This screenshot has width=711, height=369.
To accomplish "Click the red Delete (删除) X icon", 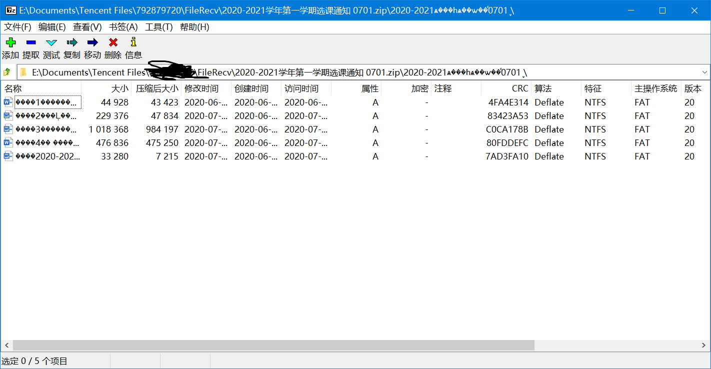I will point(113,43).
